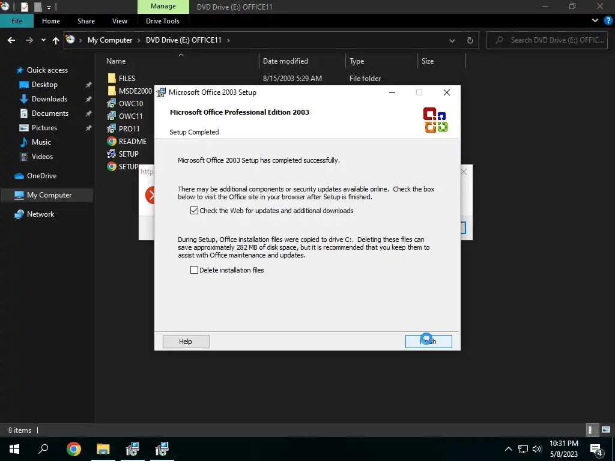Go up one folder level
Viewport: 615px width, 461px height.
tap(56, 40)
